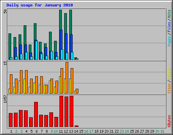The image size is (173, 135).
Task: Click the 'Pages' legend label
Action: (169, 41)
